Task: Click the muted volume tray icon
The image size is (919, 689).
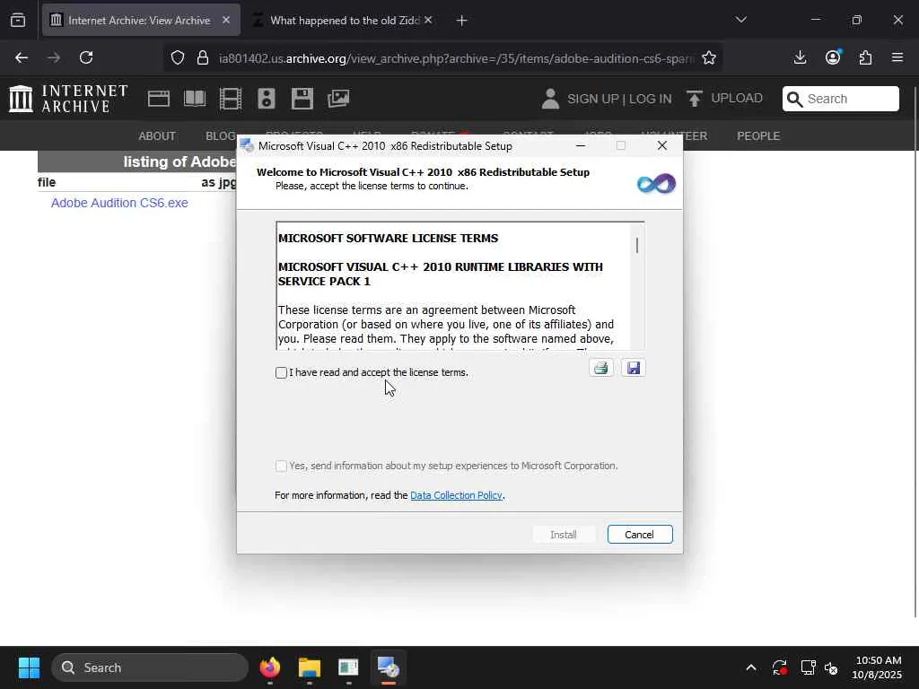Action: (831, 667)
